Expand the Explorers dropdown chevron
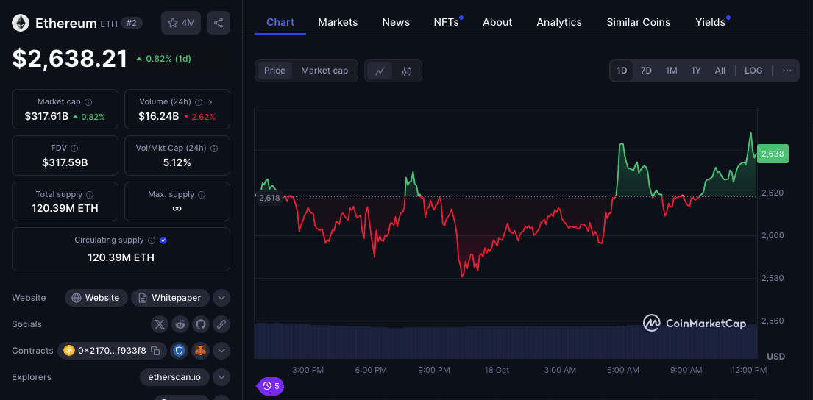 (221, 377)
